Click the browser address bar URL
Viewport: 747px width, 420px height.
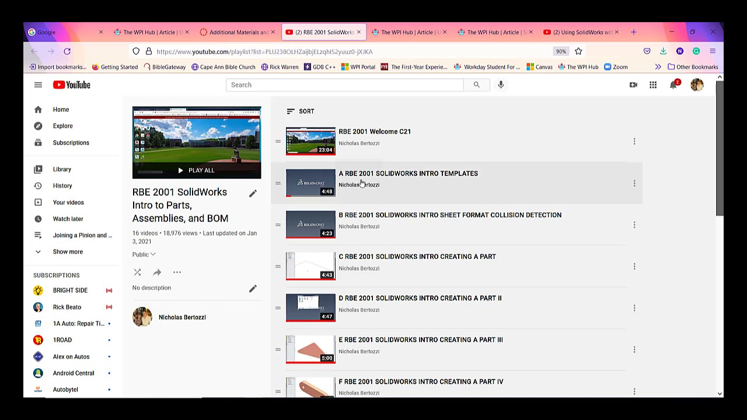[x=264, y=52]
